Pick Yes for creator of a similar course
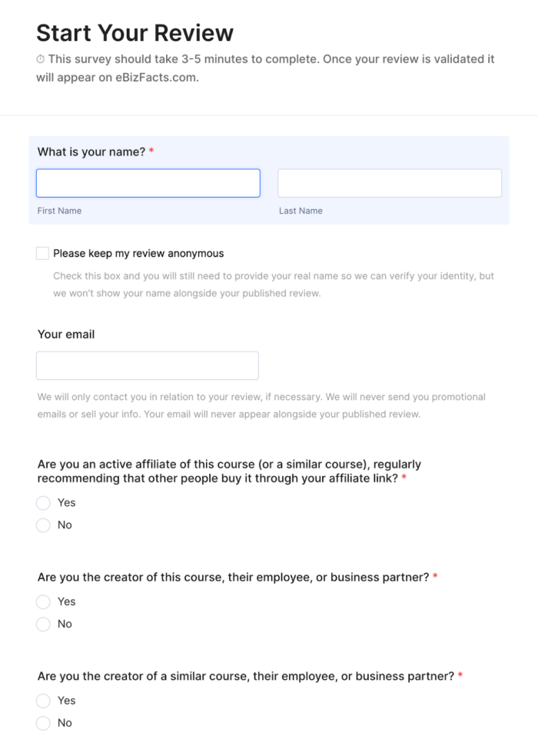 pos(43,701)
